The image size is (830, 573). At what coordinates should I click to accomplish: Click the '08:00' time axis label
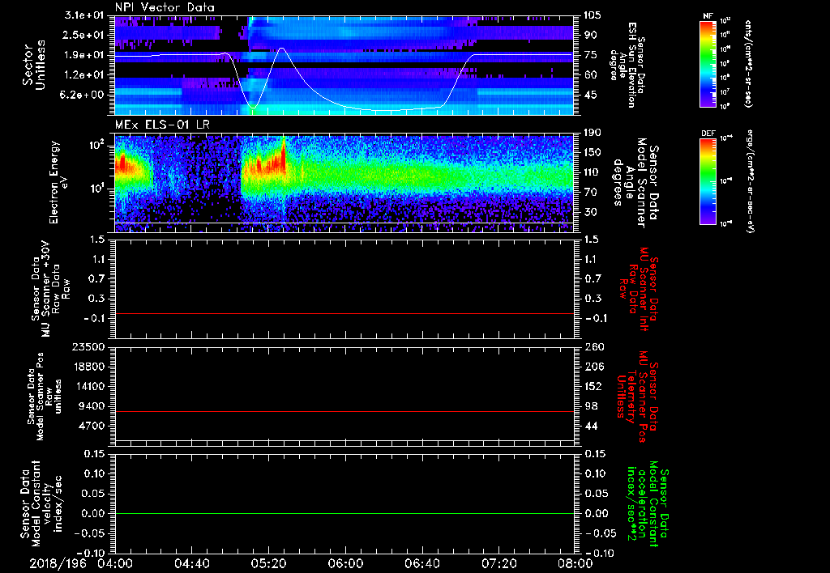coord(575,563)
